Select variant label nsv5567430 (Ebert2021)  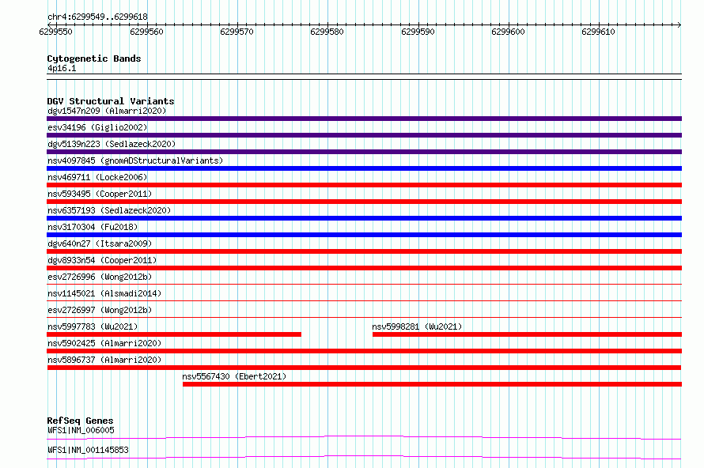coord(234,376)
